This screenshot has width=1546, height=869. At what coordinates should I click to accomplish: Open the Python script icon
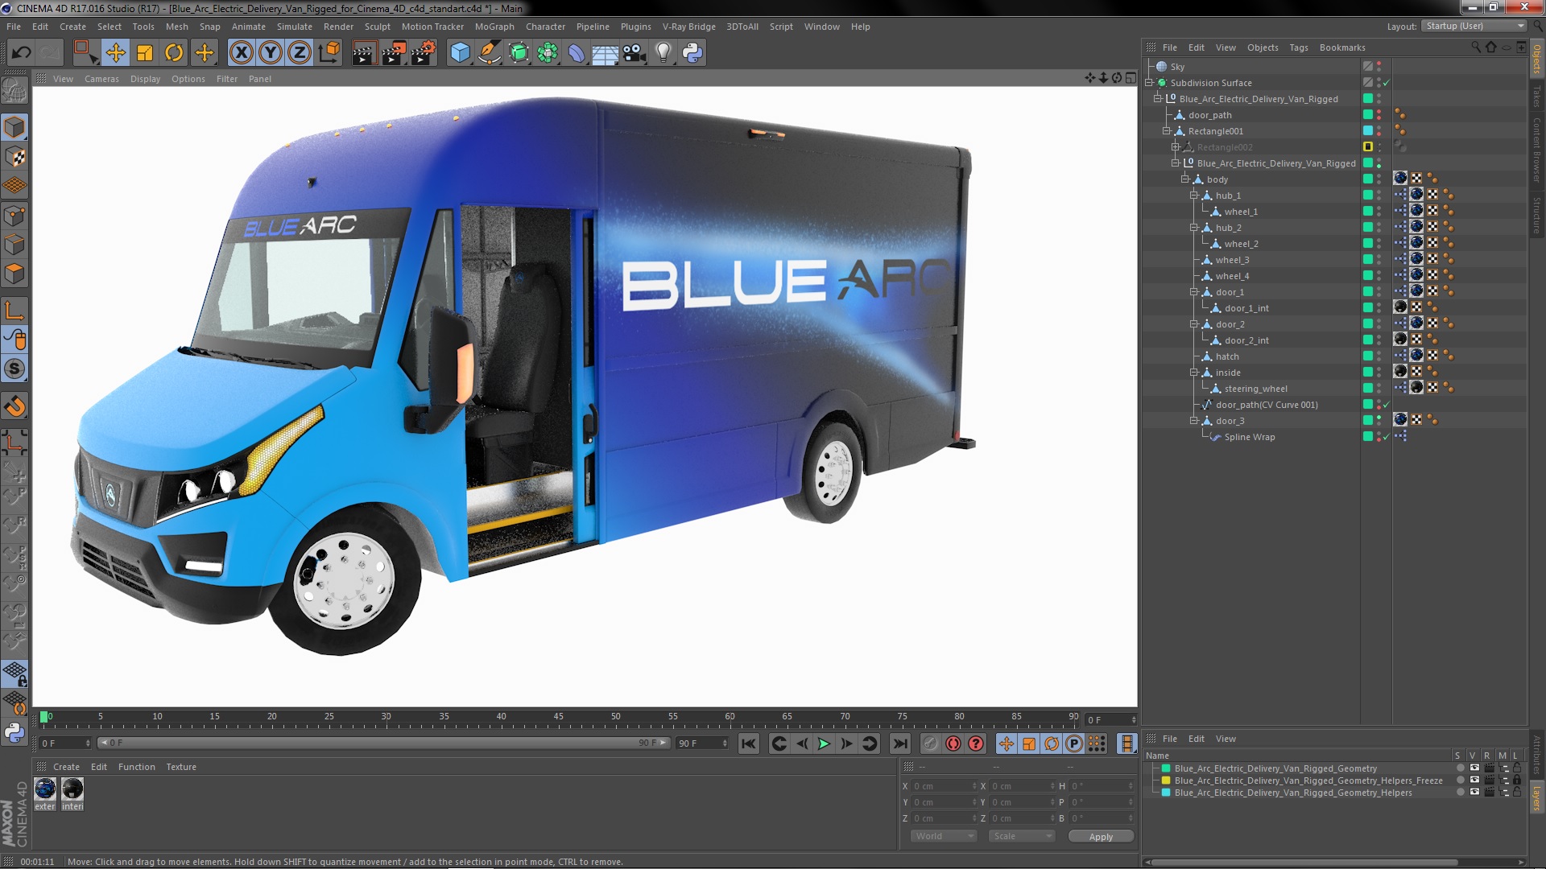[692, 53]
